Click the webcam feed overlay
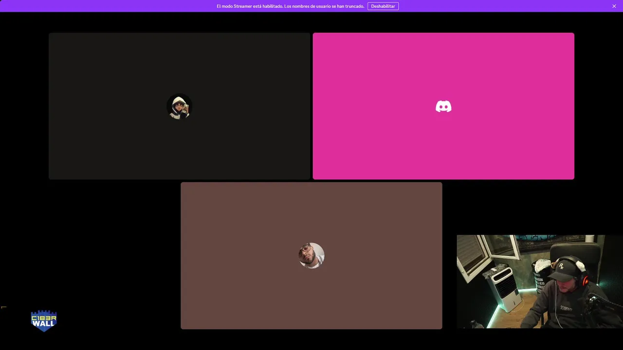Image resolution: width=623 pixels, height=350 pixels. point(540,282)
